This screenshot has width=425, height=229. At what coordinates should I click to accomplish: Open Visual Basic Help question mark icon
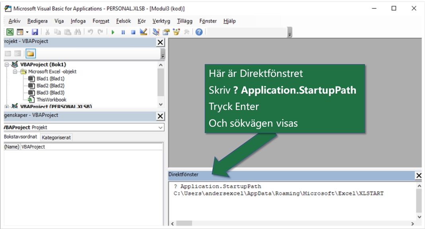[199, 32]
